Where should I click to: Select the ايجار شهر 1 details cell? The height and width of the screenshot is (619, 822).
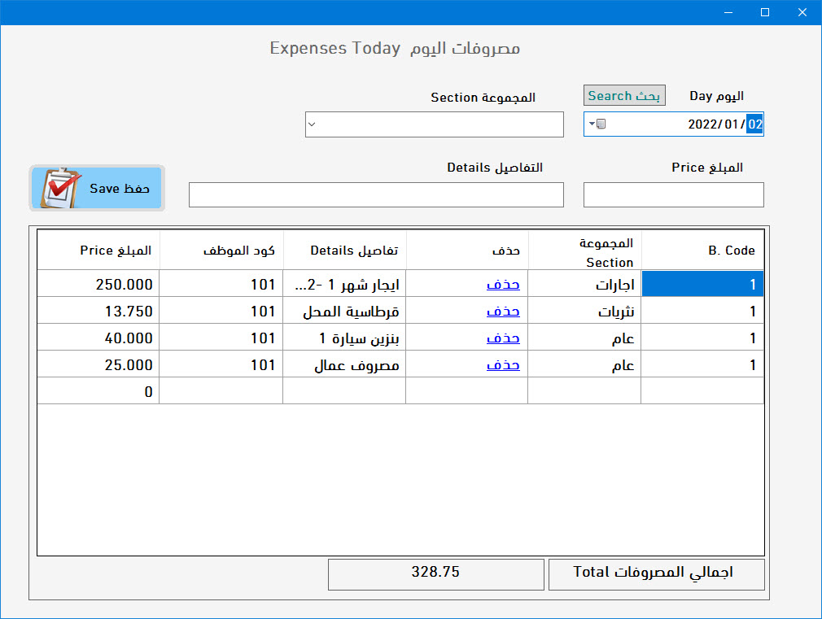click(x=344, y=284)
